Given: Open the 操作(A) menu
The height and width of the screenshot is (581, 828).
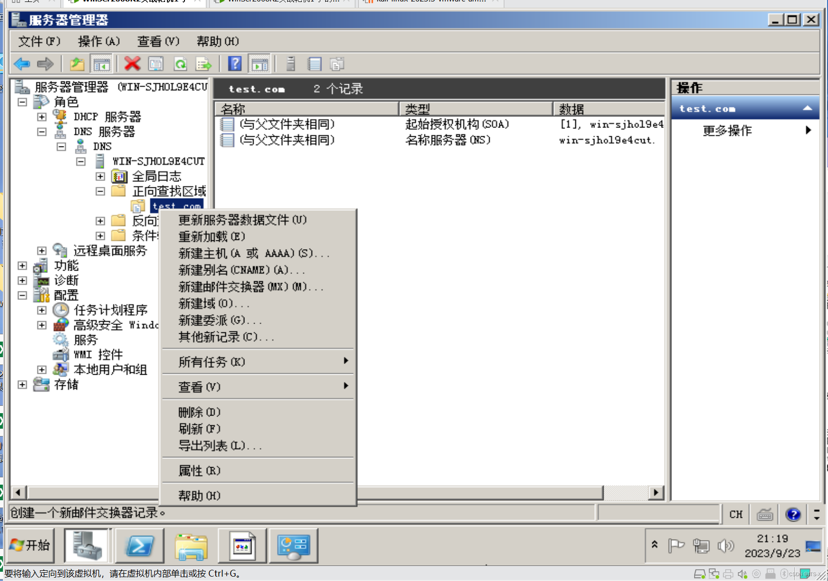Looking at the screenshot, I should tap(99, 41).
